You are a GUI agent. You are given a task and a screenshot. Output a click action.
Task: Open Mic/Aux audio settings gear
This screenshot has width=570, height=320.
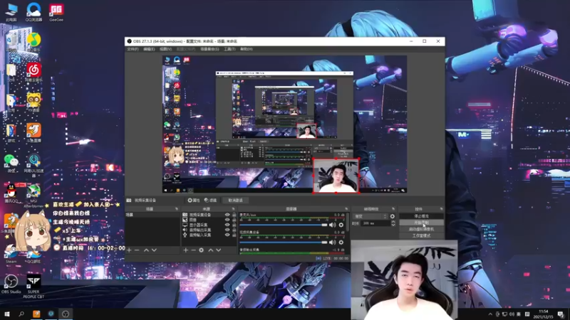(341, 225)
